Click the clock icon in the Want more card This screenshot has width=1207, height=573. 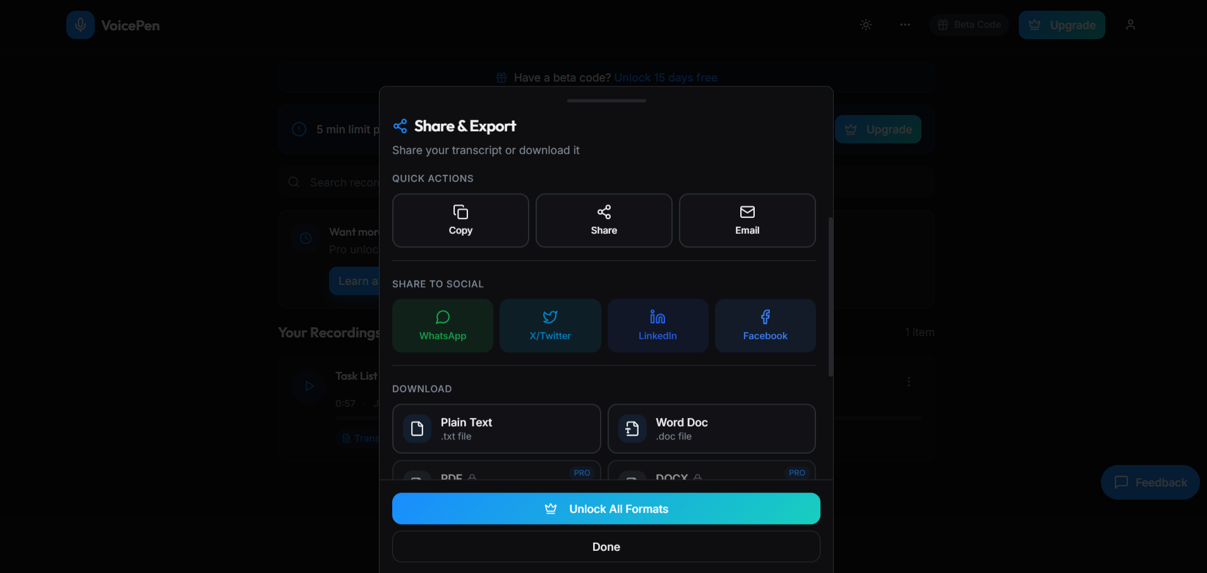pos(306,239)
